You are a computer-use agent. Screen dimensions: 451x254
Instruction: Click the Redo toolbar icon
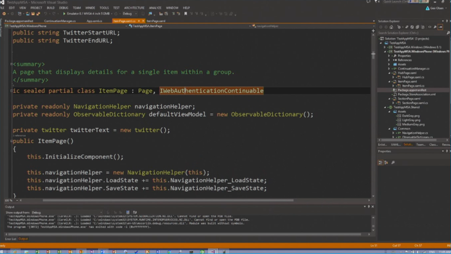point(53,14)
